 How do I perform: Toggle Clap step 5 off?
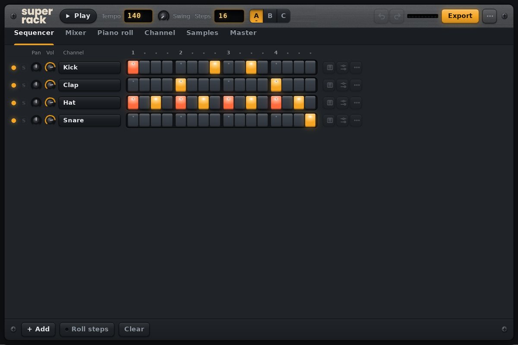tap(181, 85)
